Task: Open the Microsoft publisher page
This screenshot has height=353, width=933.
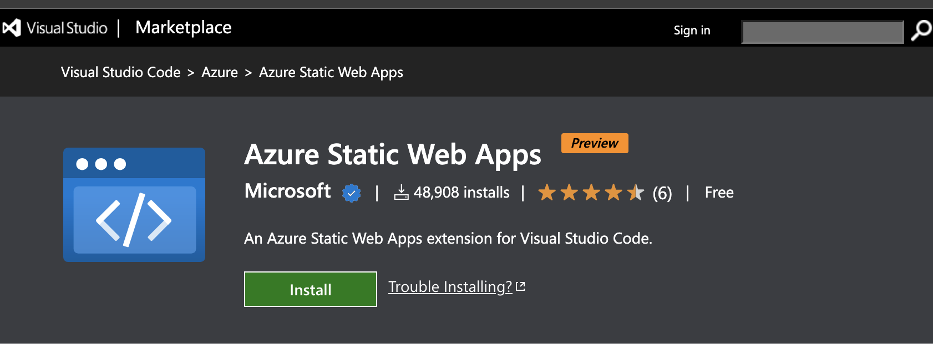Action: click(x=287, y=191)
